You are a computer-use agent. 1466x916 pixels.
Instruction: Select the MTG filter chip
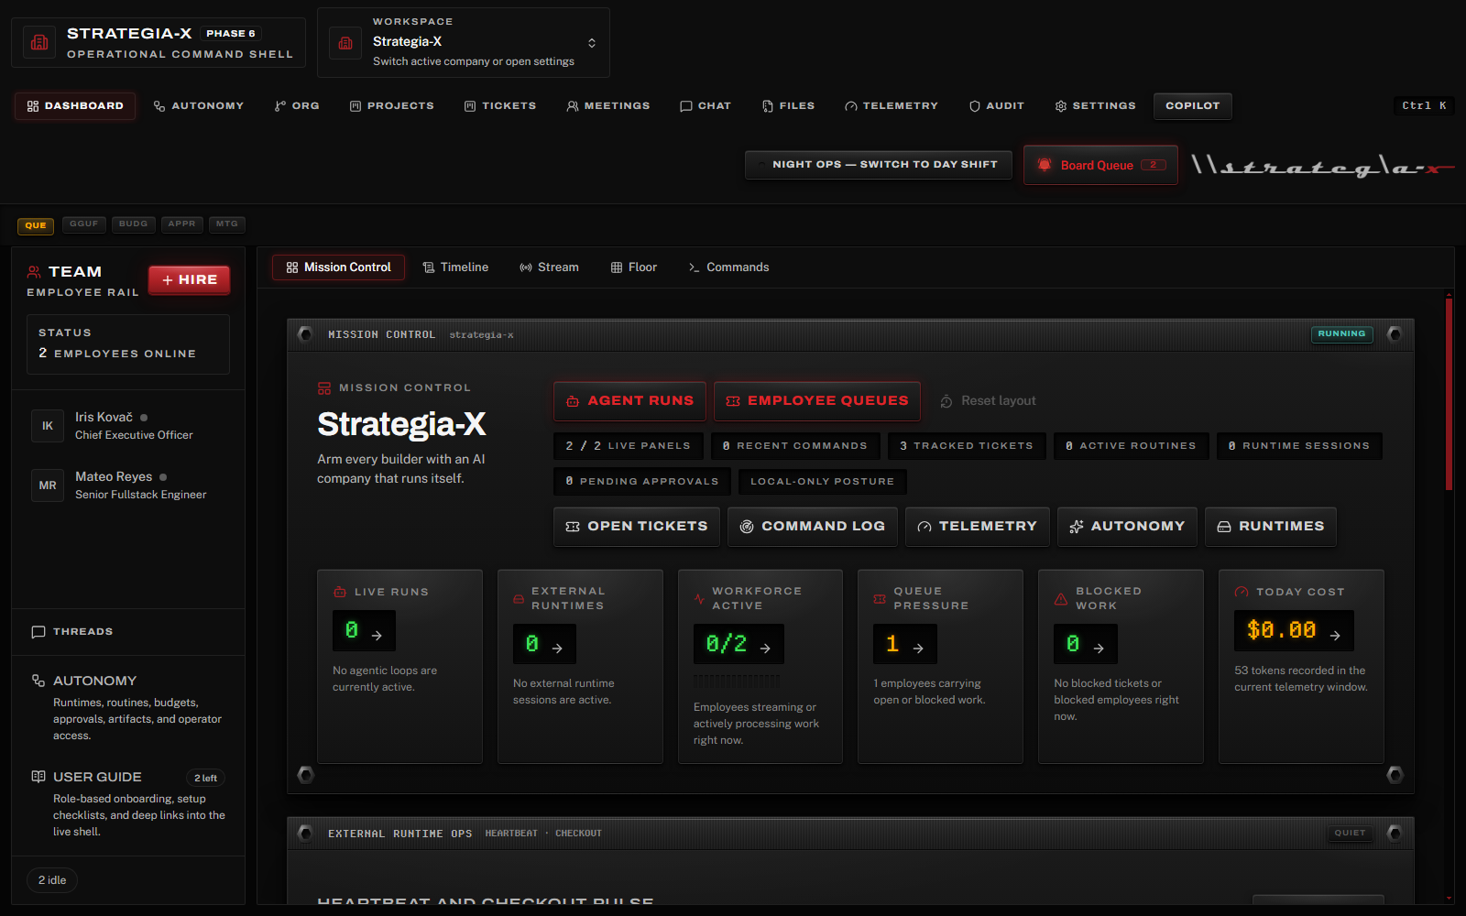pos(226,224)
